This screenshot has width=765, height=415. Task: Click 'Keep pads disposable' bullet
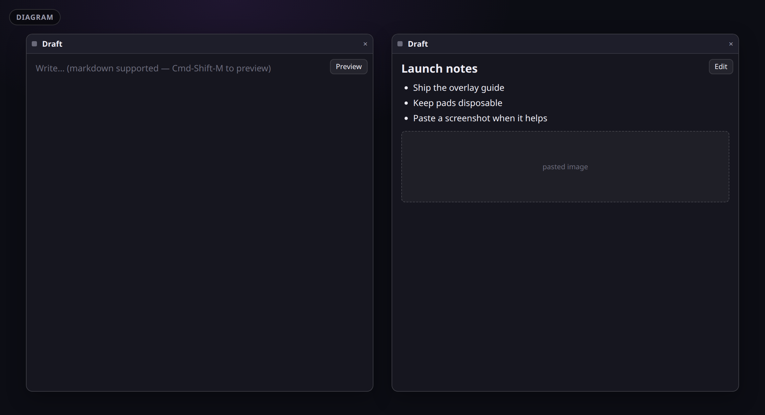[x=458, y=103]
